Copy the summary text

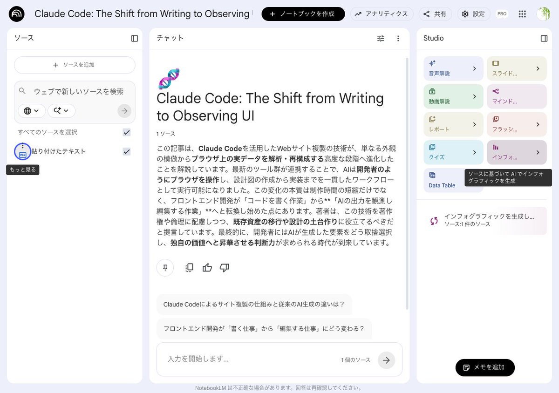[x=189, y=268]
